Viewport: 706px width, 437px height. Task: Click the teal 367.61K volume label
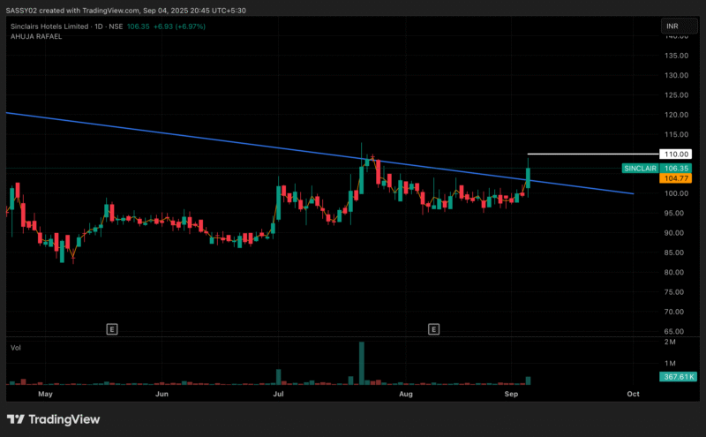[675, 377]
